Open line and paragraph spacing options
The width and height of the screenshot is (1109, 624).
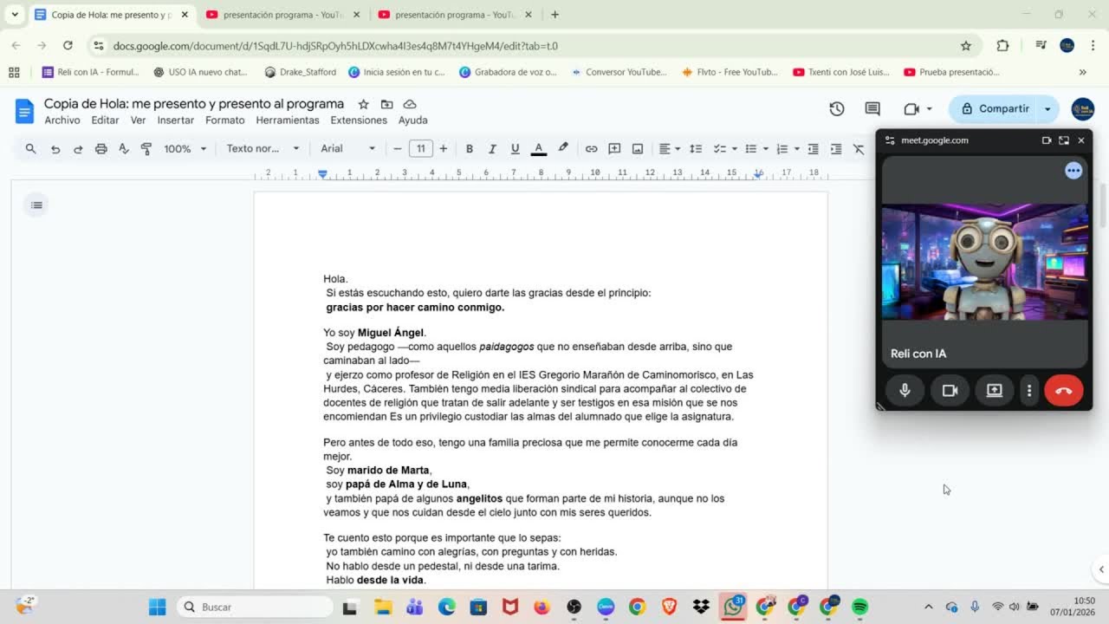point(695,149)
